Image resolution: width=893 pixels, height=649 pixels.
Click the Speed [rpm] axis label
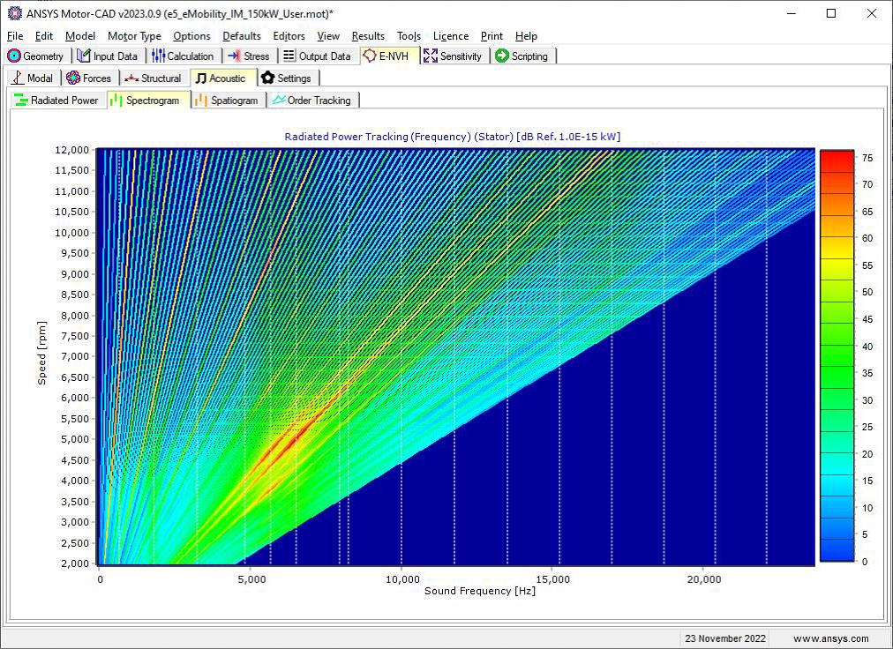point(41,353)
